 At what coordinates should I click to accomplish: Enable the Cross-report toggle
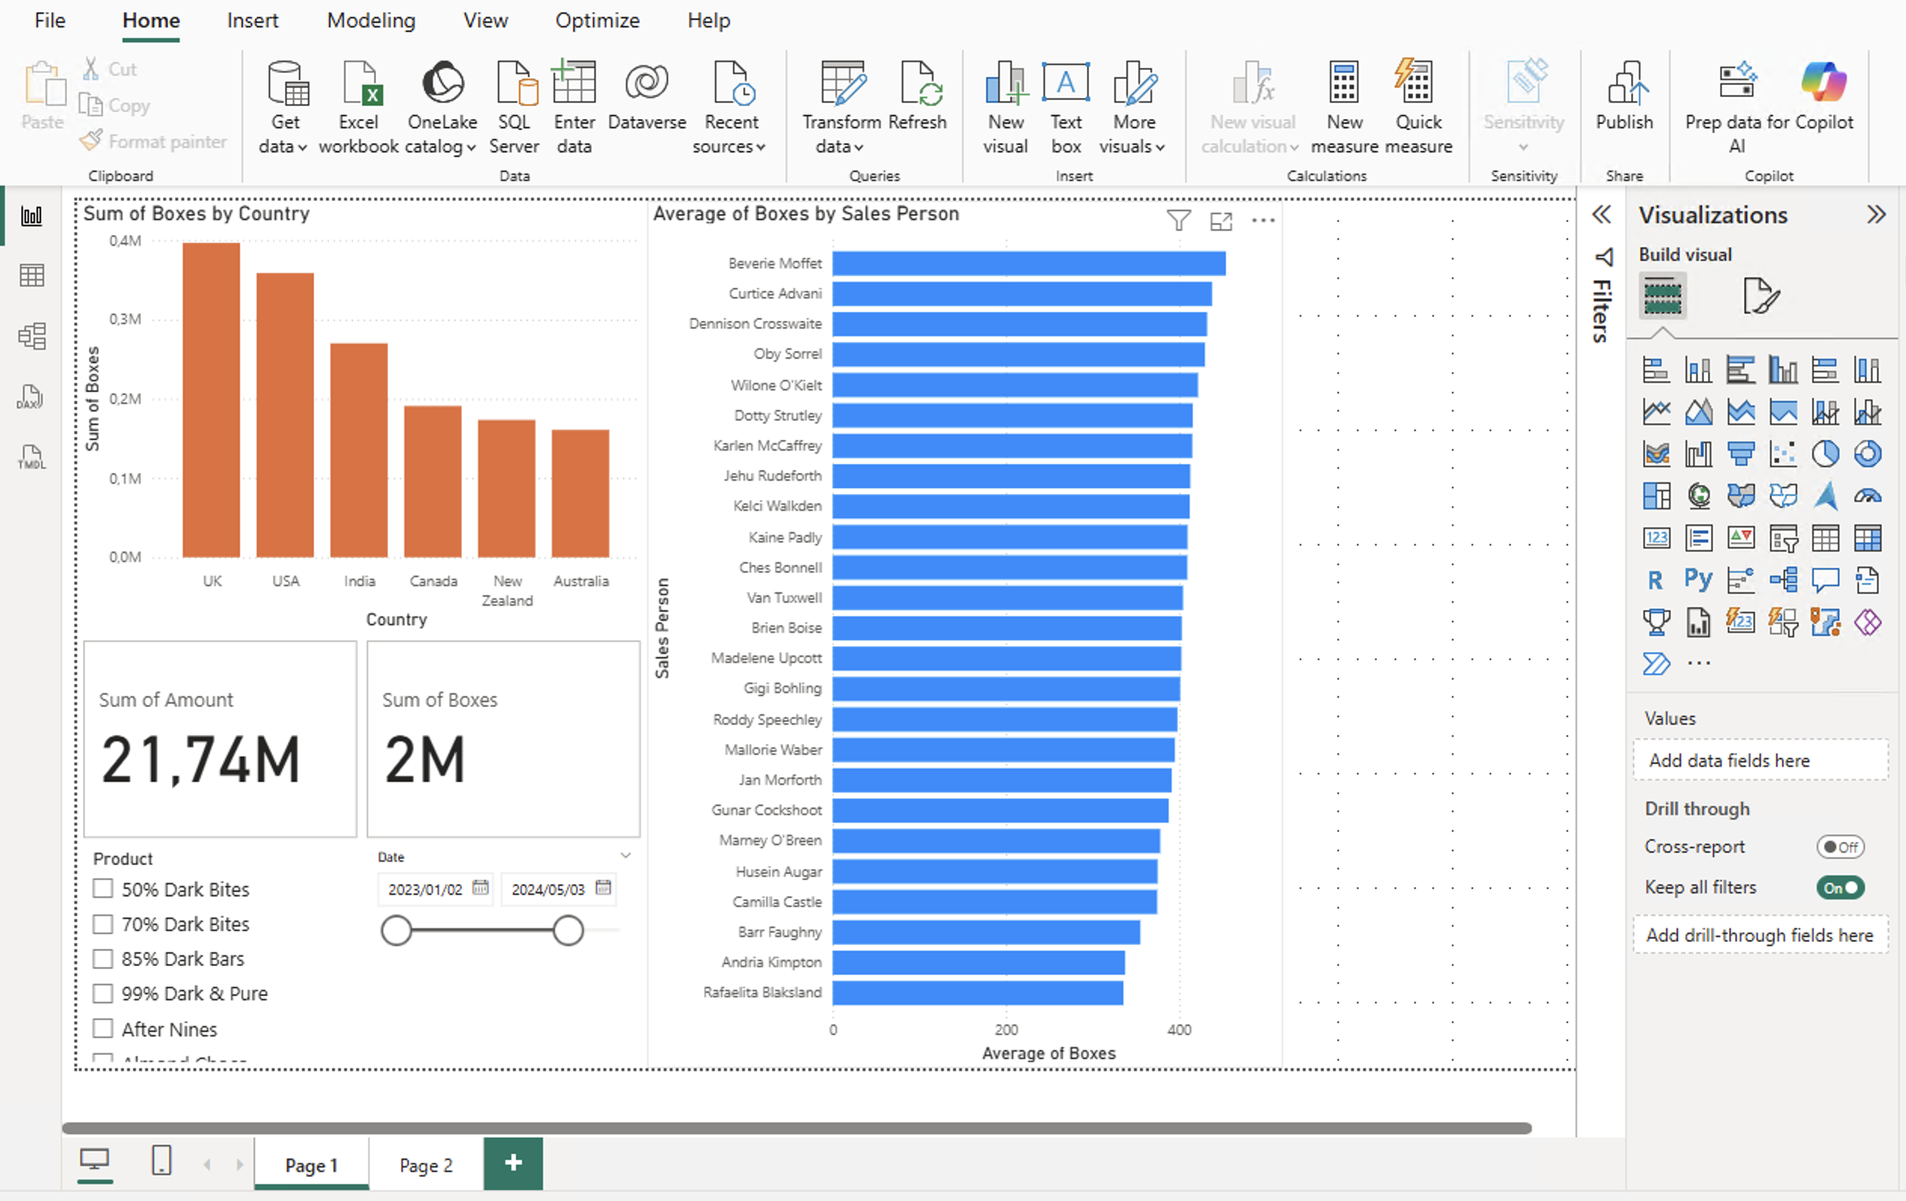[x=1840, y=847]
